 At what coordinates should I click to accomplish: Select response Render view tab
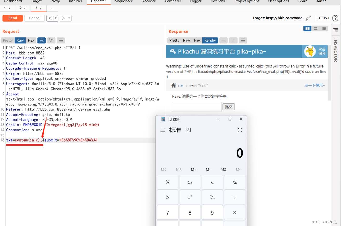pos(210,40)
